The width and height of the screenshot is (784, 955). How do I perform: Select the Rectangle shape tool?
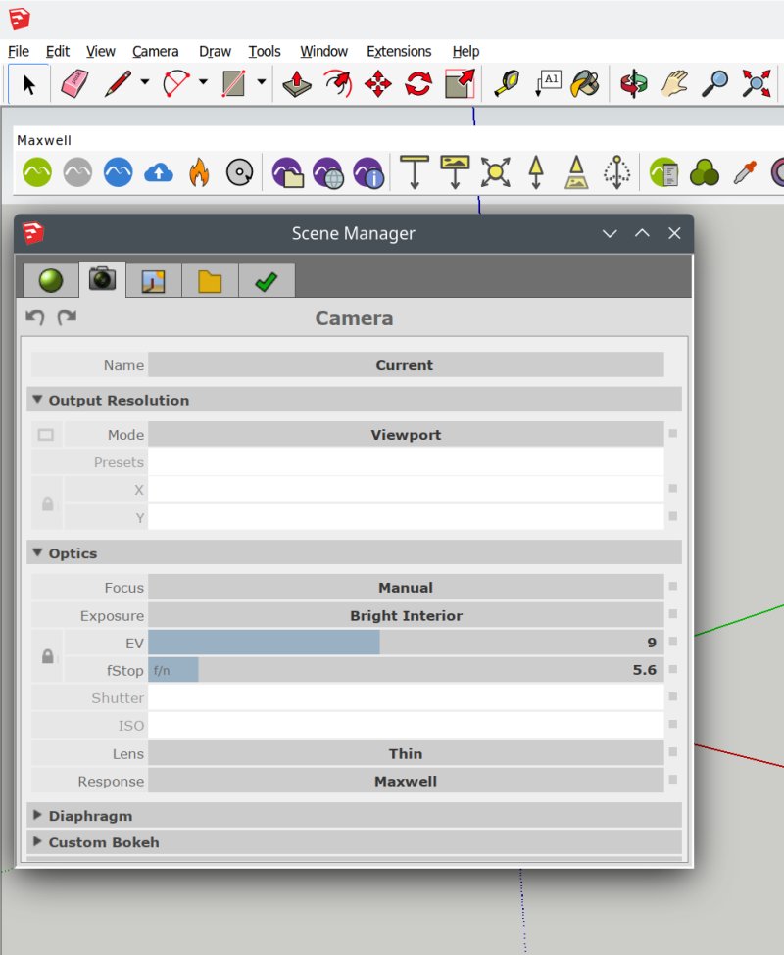pyautogui.click(x=234, y=83)
